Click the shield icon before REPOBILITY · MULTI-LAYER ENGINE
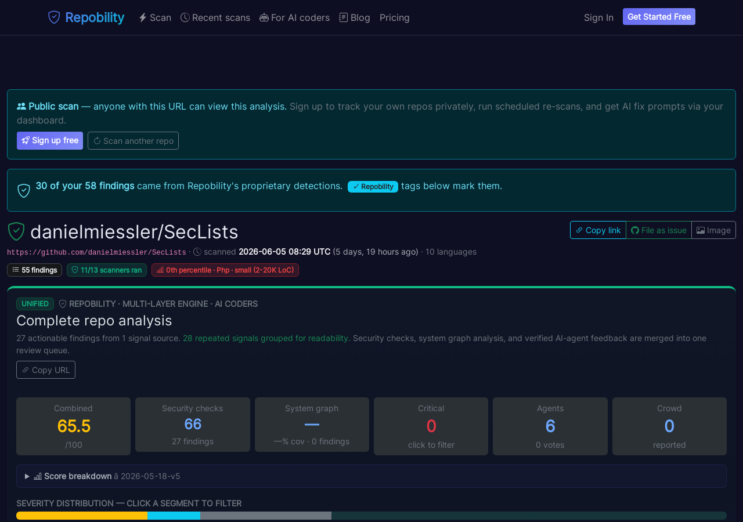This screenshot has height=522, width=743. (63, 304)
